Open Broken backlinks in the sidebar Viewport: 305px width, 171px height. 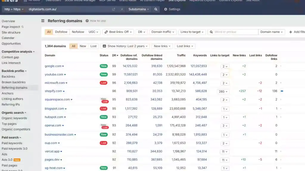(14, 82)
